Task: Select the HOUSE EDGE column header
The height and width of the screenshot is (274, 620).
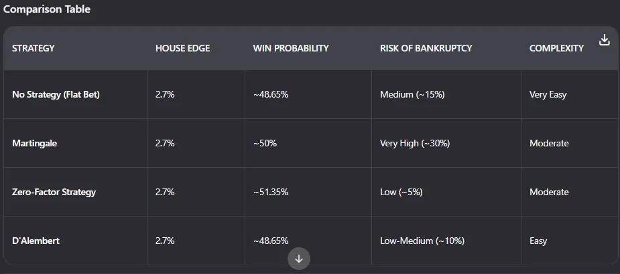Action: tap(183, 48)
